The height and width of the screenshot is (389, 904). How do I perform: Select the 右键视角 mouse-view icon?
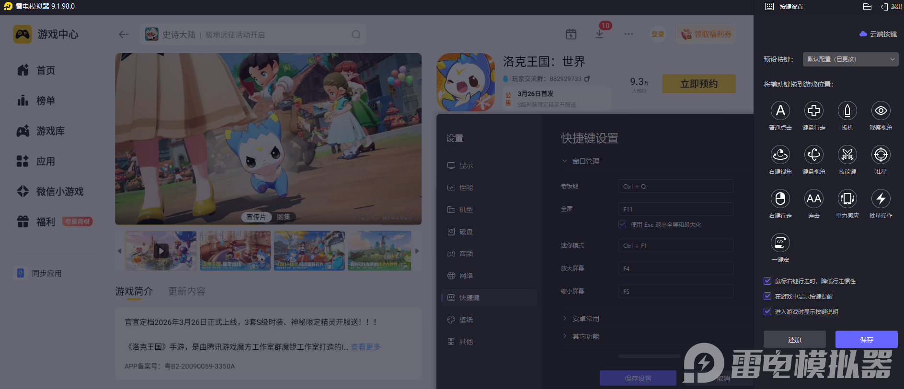point(780,155)
